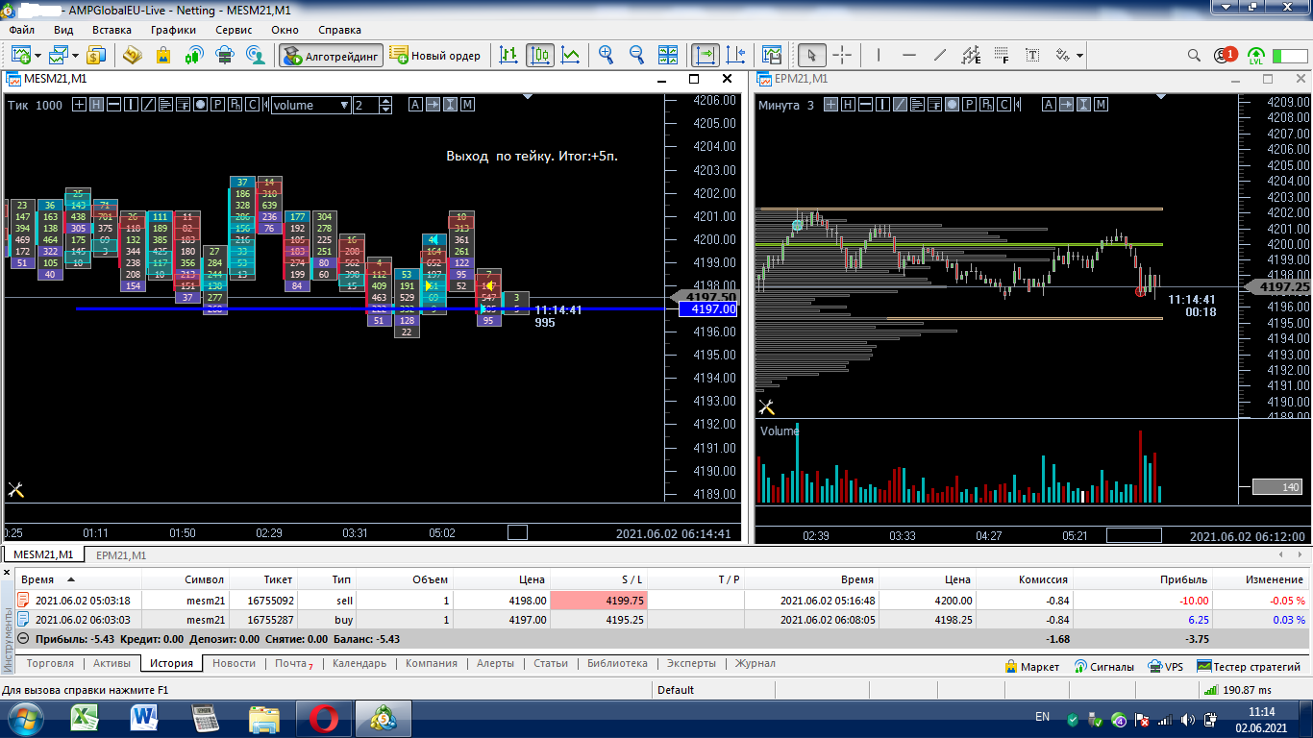Switch chart to bar chart style
This screenshot has height=738, width=1313.
pos(508,55)
